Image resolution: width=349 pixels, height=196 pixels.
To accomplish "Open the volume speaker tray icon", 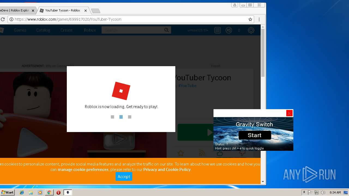I will pos(323,192).
